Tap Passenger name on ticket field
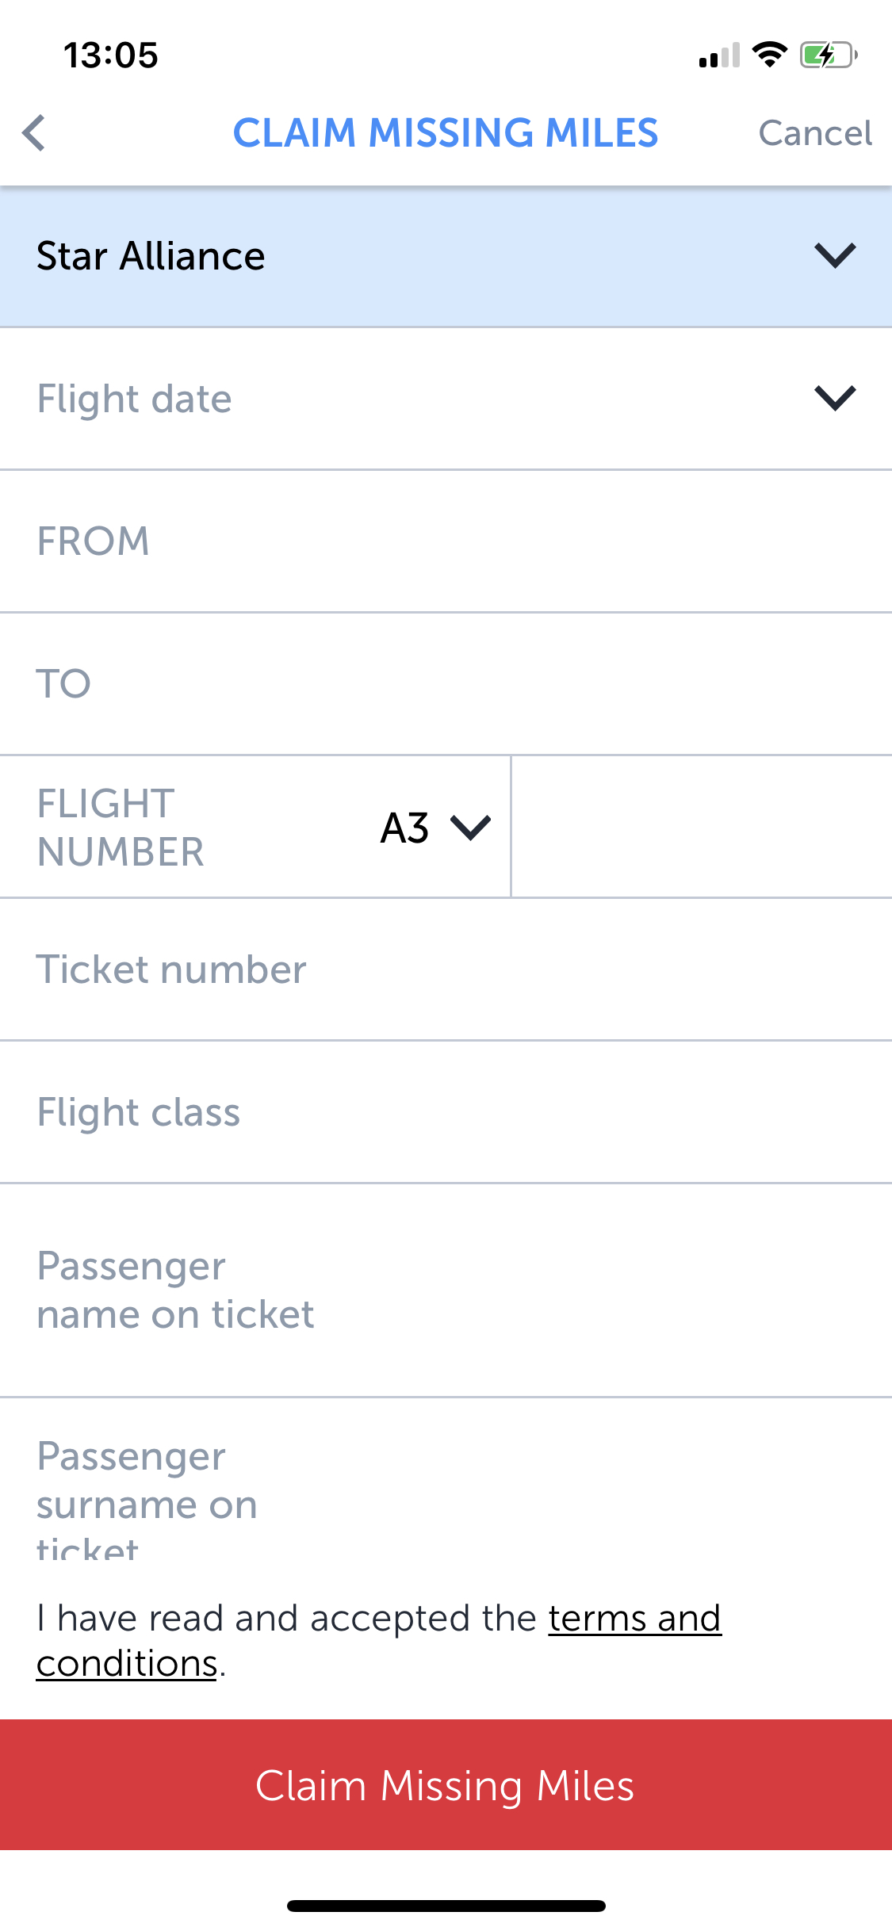 coord(446,1291)
